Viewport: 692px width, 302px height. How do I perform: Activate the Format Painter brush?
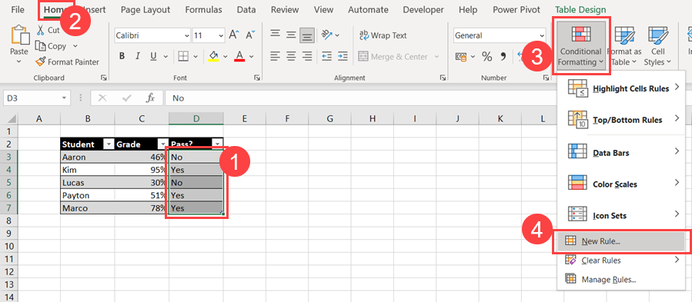[x=41, y=61]
